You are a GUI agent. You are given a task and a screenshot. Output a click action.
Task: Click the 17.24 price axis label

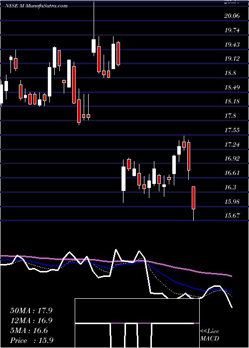pyautogui.click(x=233, y=145)
